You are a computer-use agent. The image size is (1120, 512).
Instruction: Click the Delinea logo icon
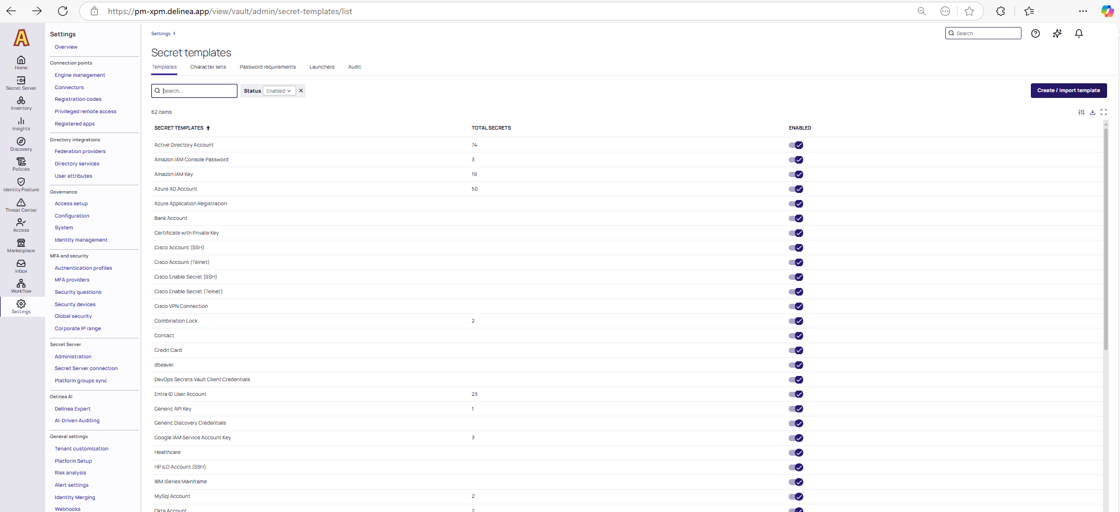[22, 38]
